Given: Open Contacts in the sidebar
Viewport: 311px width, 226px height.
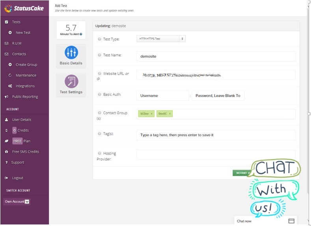Looking at the screenshot, I should [19, 54].
